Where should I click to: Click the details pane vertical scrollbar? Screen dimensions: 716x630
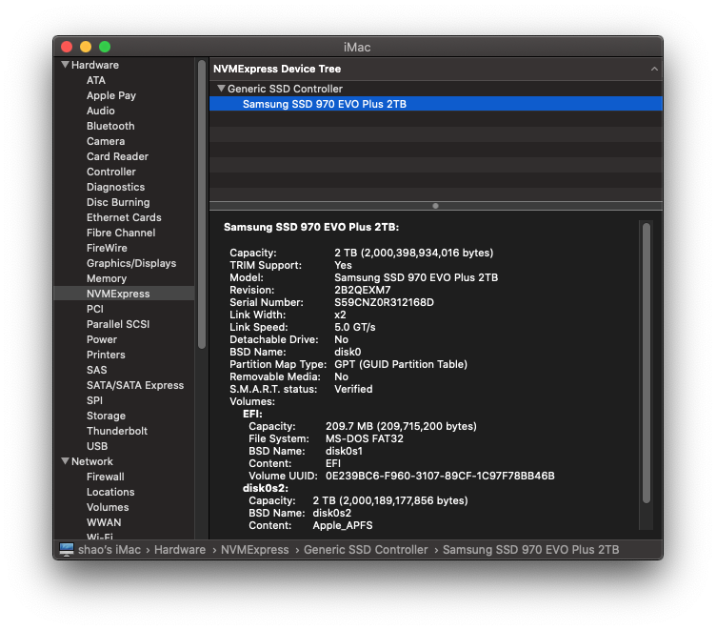(x=646, y=363)
